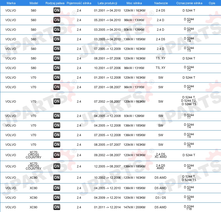Click the ON icon for XC90 D3 / D5
This screenshot has height=212, width=221.
pos(57,198)
